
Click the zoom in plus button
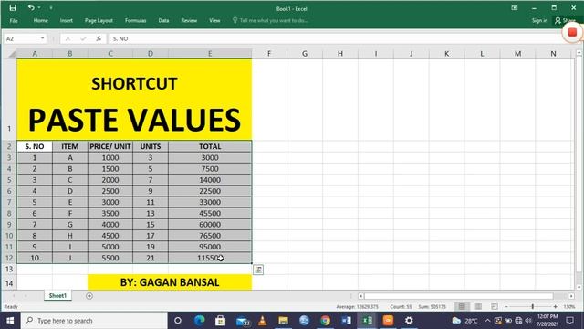(x=556, y=307)
